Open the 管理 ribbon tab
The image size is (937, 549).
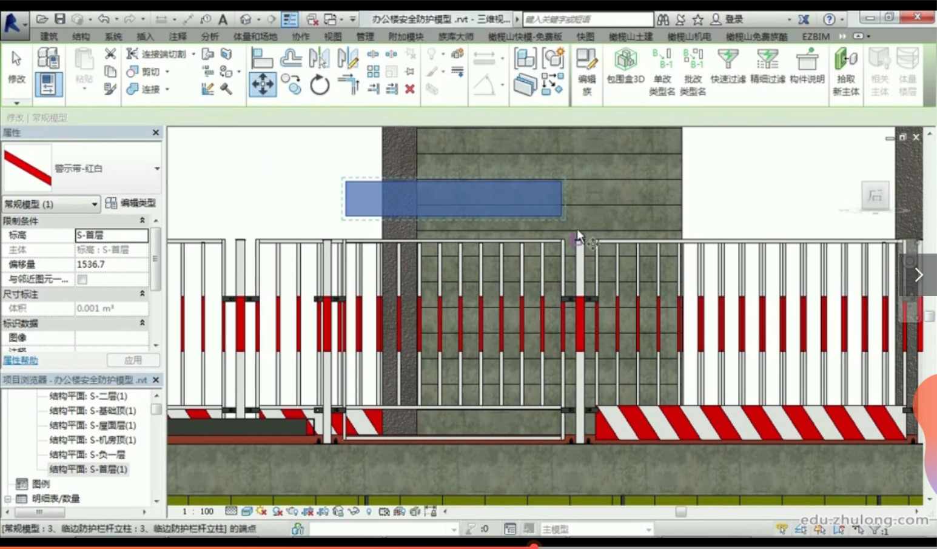(365, 36)
